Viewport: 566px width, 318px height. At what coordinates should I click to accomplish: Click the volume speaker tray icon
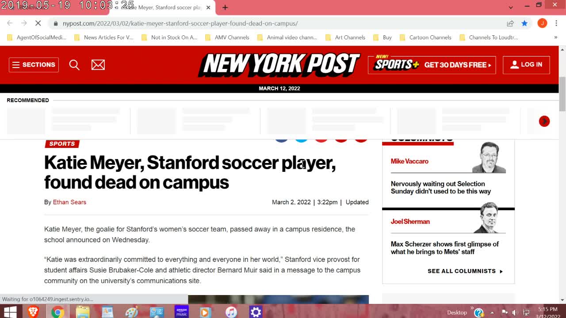[x=515, y=313]
